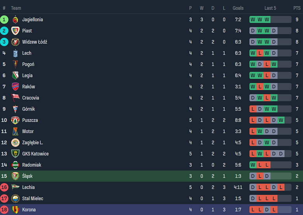Sort table by PTS column header

(297, 8)
